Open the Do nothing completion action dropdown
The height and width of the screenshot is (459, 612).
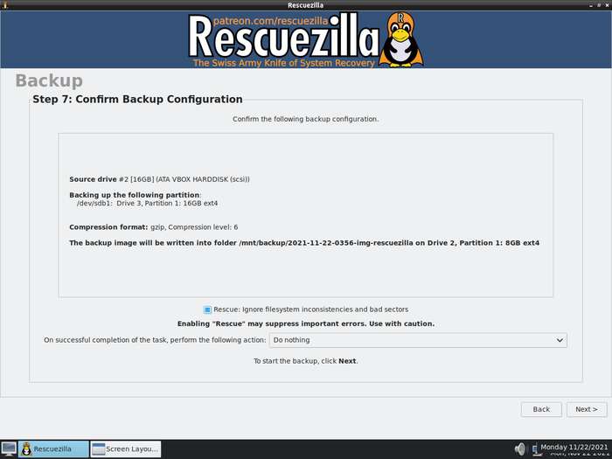pos(418,340)
